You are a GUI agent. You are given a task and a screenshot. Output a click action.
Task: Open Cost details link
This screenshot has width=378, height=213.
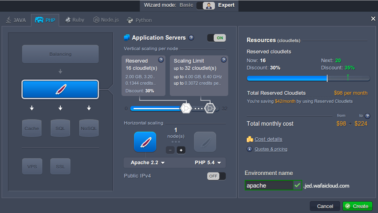269,139
